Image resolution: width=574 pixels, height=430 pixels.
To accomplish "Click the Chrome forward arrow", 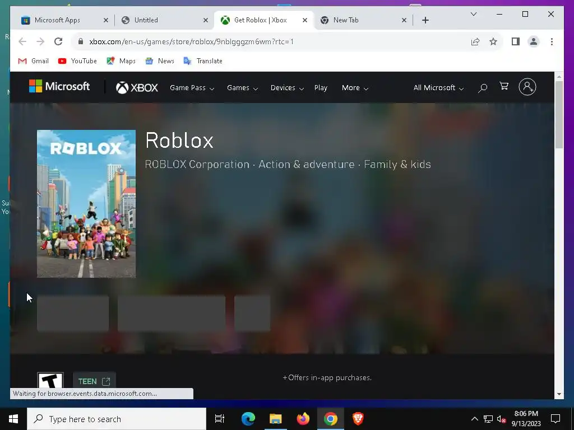I will click(40, 41).
